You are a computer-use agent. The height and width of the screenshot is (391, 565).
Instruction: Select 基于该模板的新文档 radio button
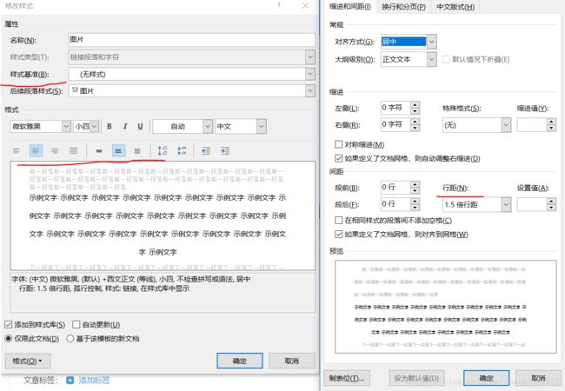click(x=70, y=339)
